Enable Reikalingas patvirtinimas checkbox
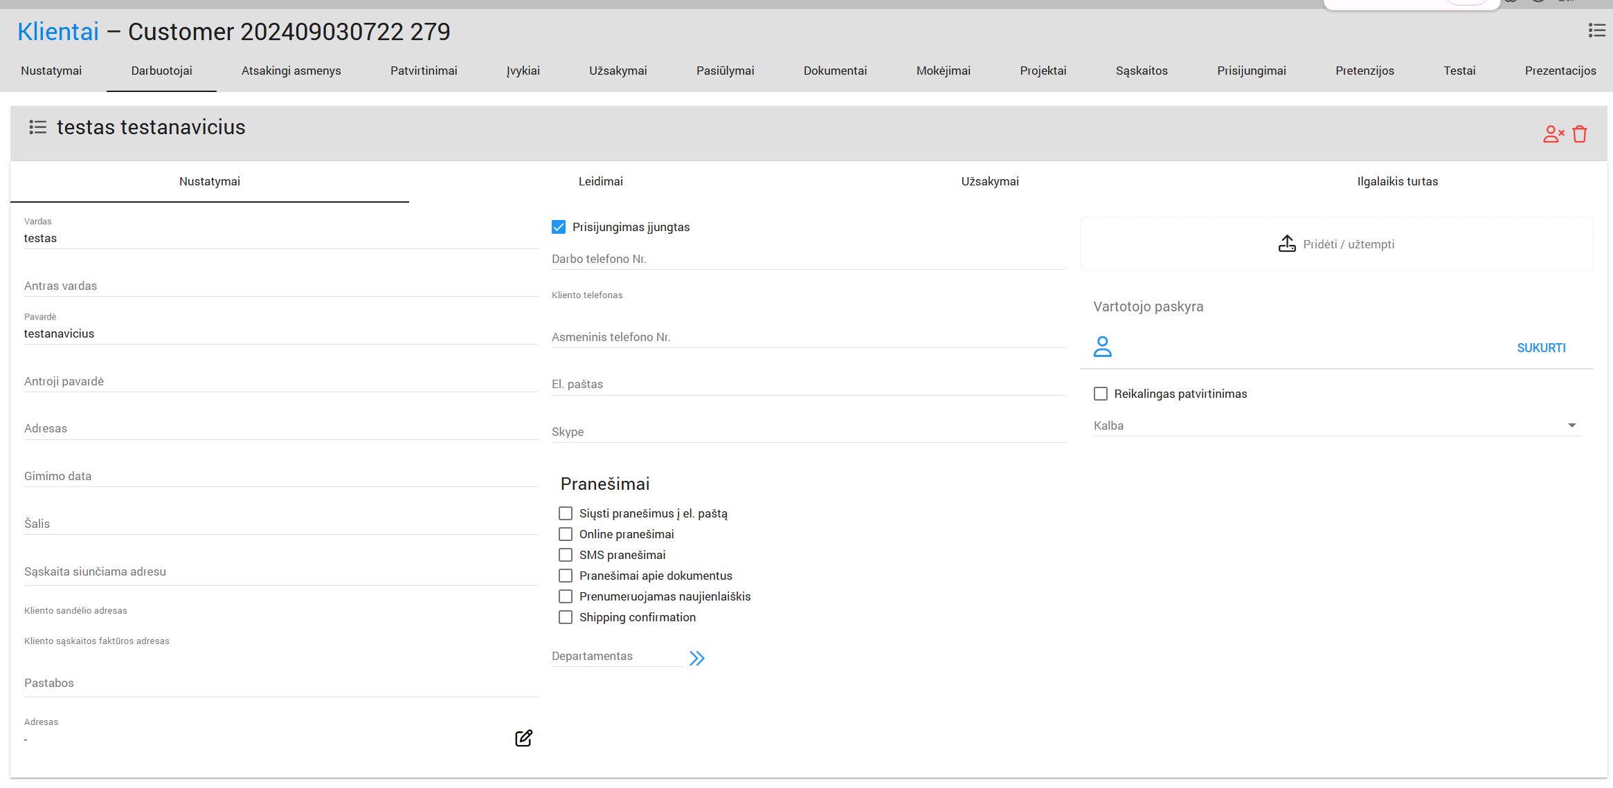The image size is (1613, 788). [1101, 394]
